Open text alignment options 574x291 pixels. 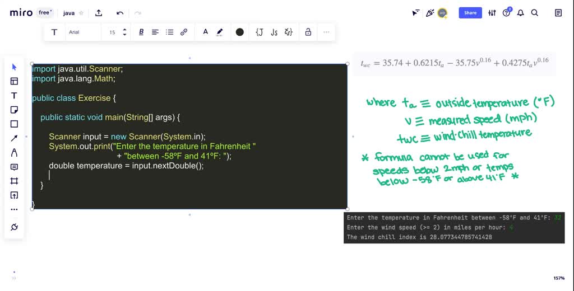tap(155, 32)
